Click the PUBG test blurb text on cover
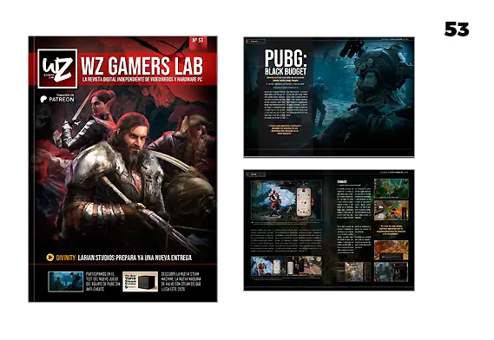Viewport: 494px width, 340px height. tap(102, 282)
